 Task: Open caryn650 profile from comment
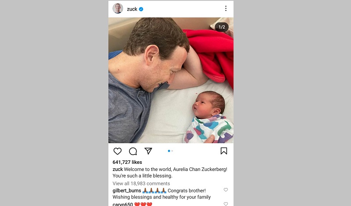click(123, 204)
